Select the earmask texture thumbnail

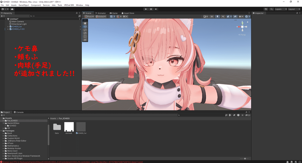click(x=69, y=127)
